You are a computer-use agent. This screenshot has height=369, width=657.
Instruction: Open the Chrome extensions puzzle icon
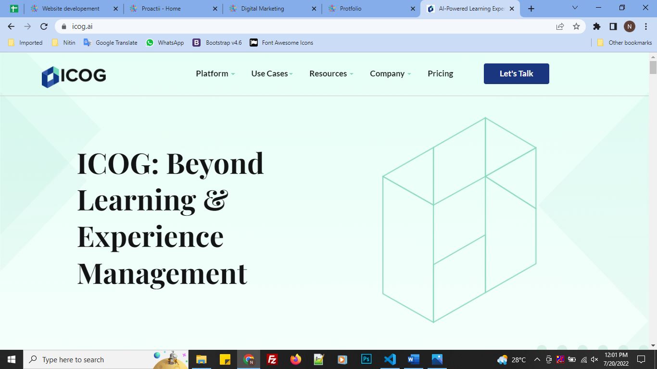pyautogui.click(x=597, y=26)
